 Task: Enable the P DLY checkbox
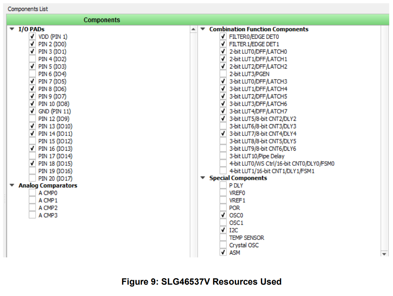tap(223, 185)
